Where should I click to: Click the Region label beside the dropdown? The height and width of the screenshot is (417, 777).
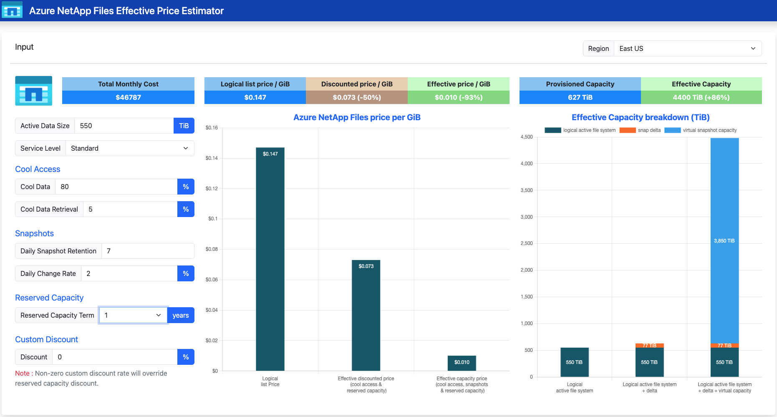point(598,48)
